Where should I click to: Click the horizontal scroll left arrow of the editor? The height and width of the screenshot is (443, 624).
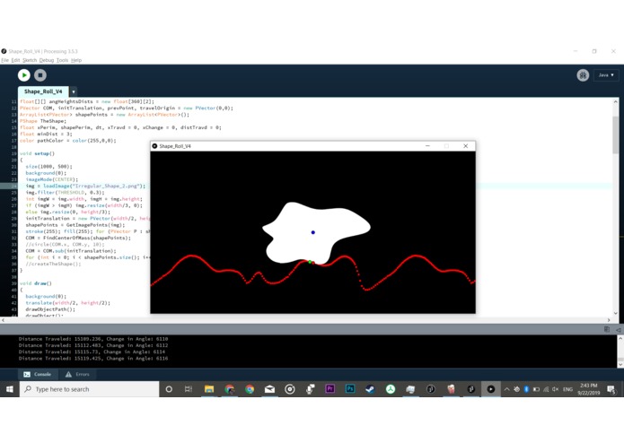point(4,320)
